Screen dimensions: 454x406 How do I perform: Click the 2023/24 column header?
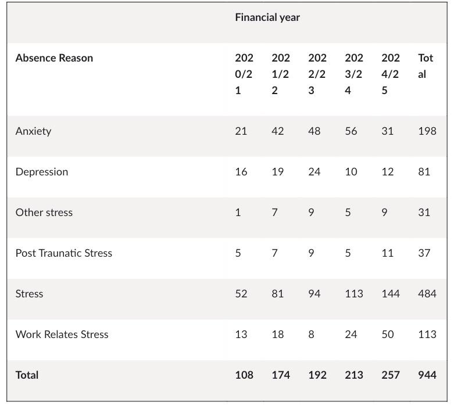click(354, 74)
